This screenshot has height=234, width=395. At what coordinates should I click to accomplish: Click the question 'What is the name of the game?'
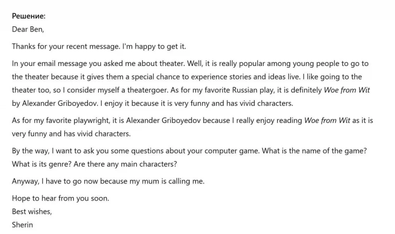(314, 151)
